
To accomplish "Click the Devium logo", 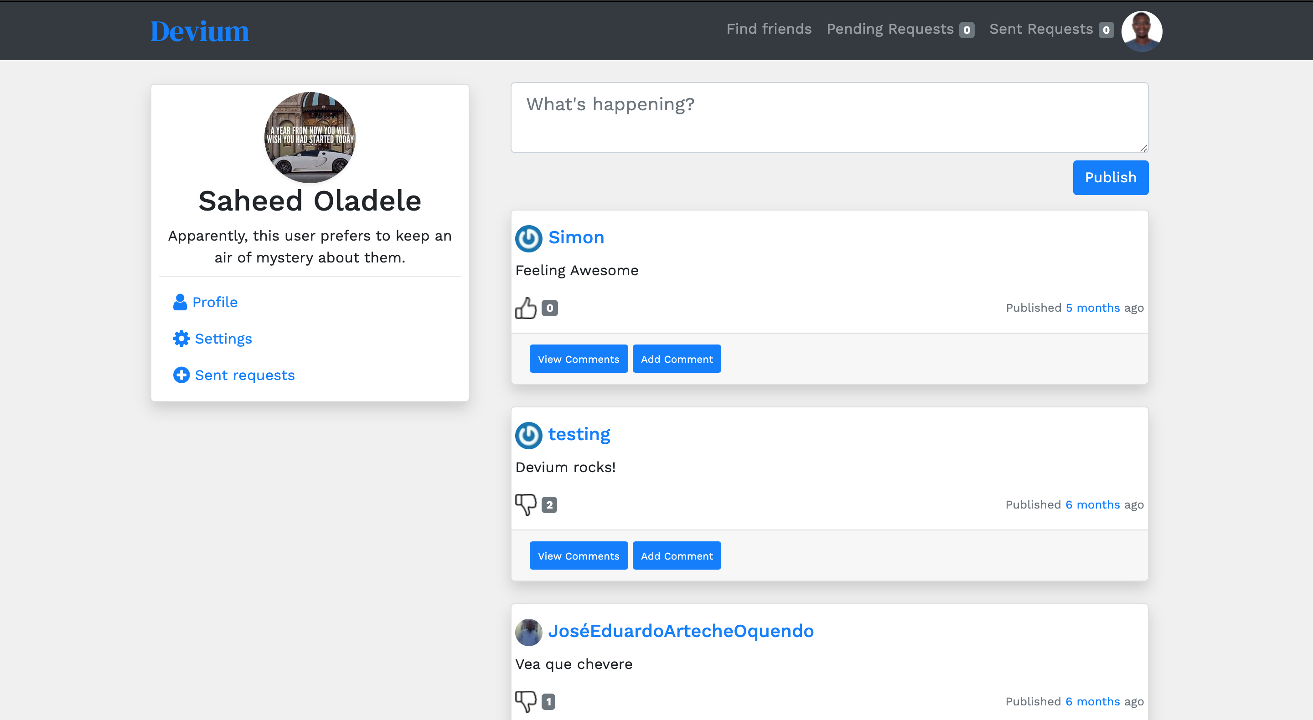I will (x=200, y=31).
